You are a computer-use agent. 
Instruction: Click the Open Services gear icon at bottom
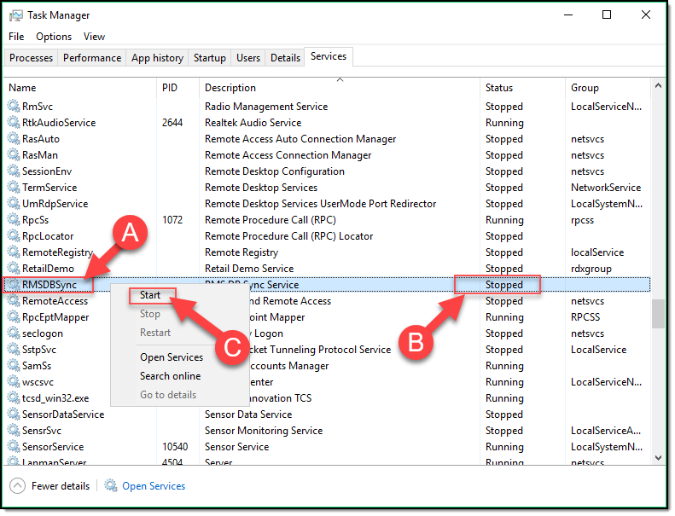tap(111, 486)
